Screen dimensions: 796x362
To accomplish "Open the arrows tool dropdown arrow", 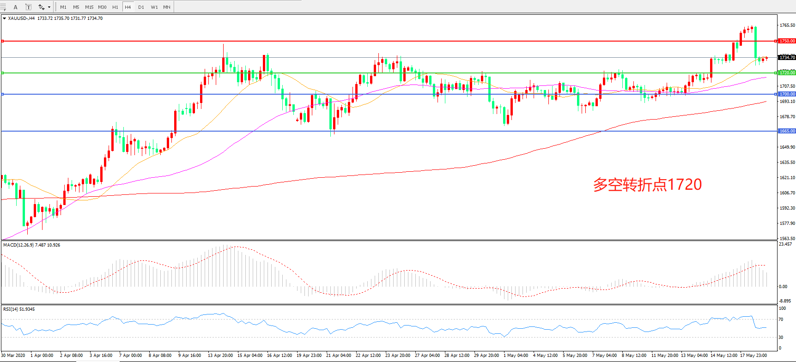I will coord(49,7).
